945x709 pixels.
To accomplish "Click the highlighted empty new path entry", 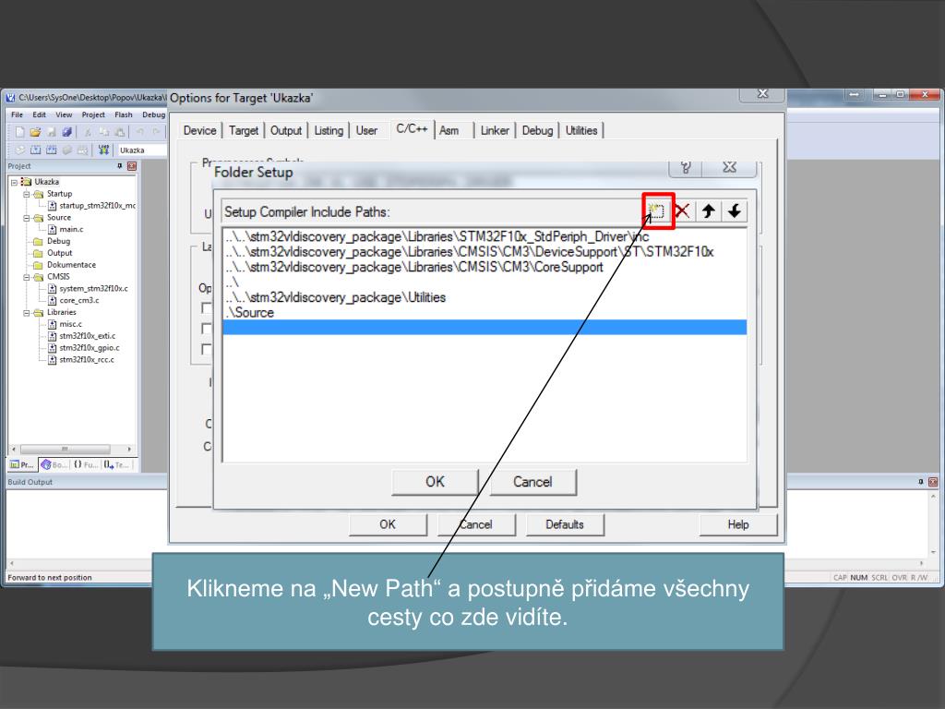I will point(484,328).
